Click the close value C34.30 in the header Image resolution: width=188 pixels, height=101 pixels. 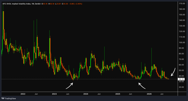(65, 4)
